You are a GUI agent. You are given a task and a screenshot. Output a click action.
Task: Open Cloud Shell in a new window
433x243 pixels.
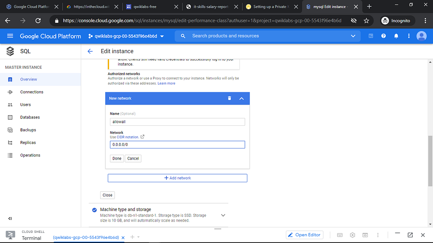click(410, 235)
